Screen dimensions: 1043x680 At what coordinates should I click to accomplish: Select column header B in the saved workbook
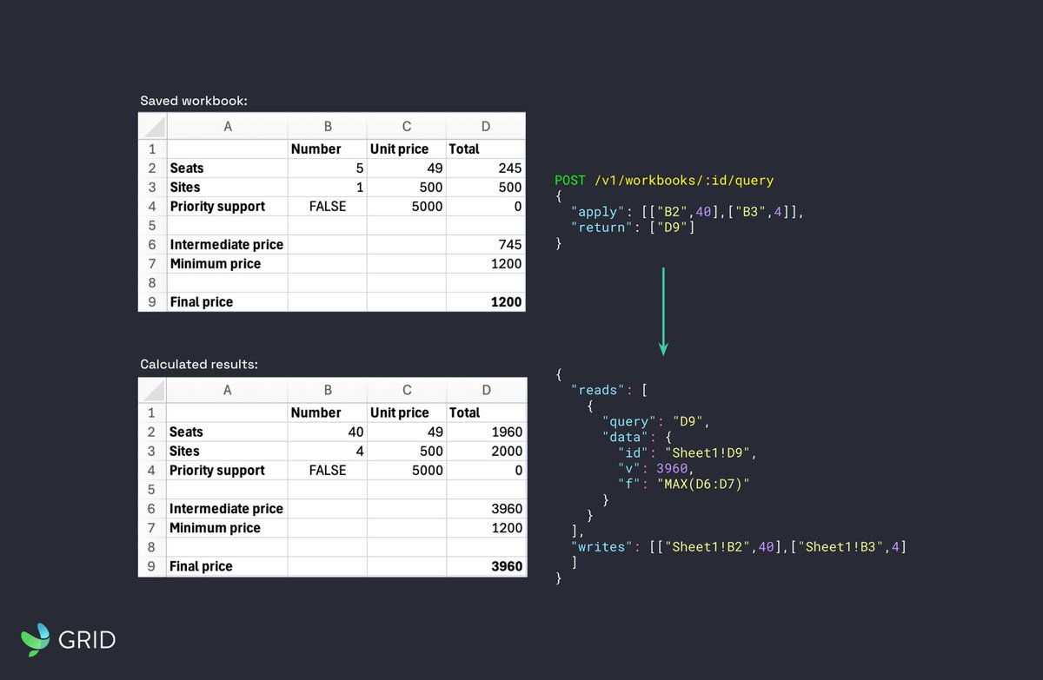(x=327, y=125)
